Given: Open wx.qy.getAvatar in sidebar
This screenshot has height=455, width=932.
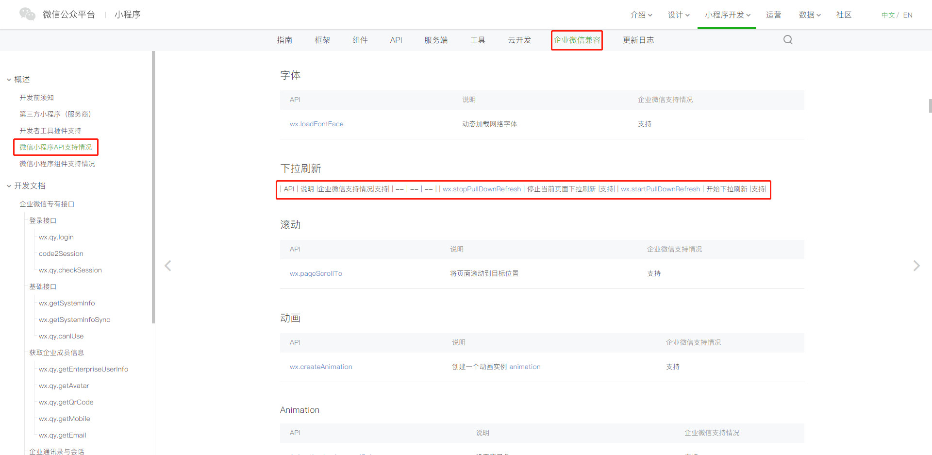Looking at the screenshot, I should pyautogui.click(x=64, y=386).
